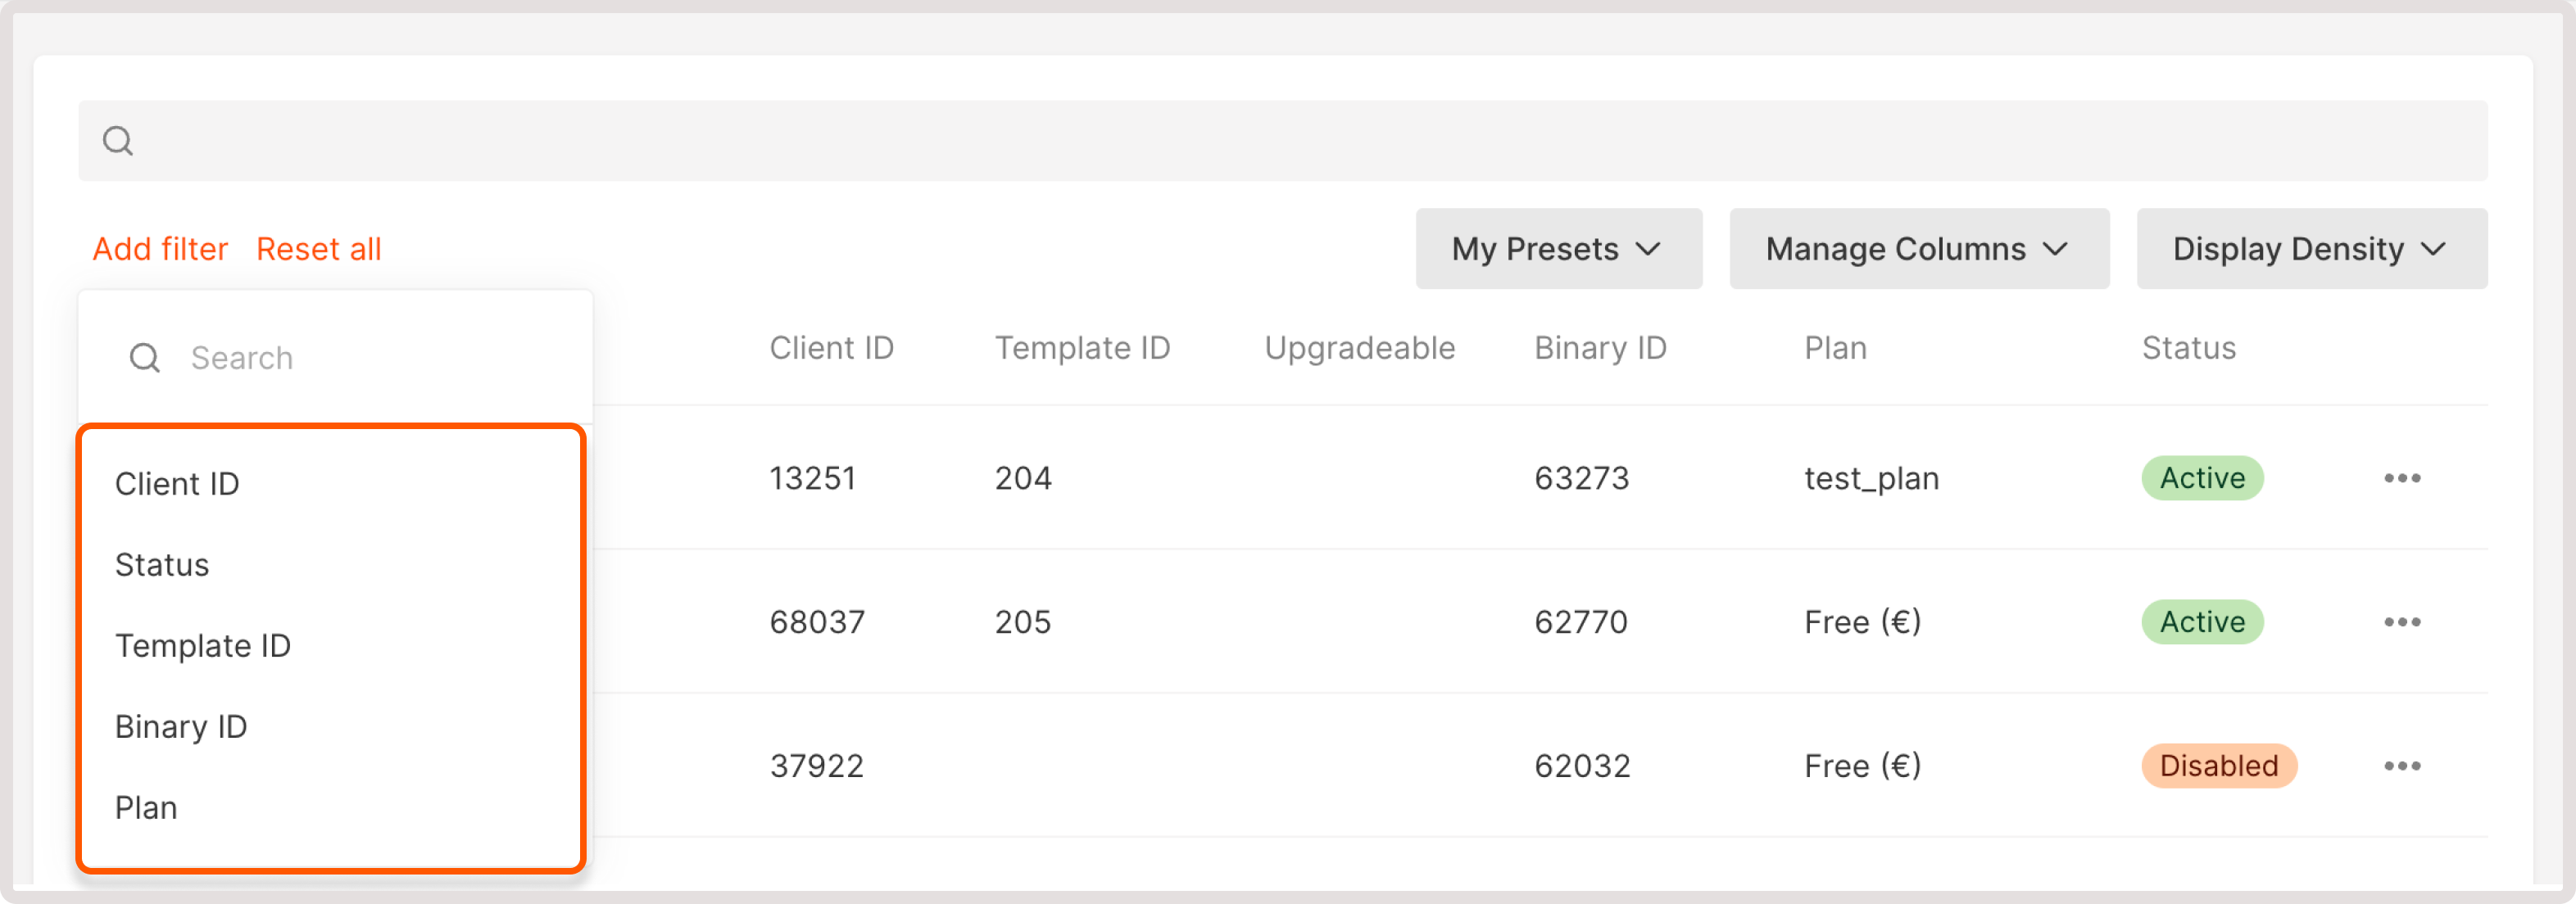Click the Disabled status badge
Image resolution: width=2576 pixels, height=904 pixels.
[x=2218, y=766]
